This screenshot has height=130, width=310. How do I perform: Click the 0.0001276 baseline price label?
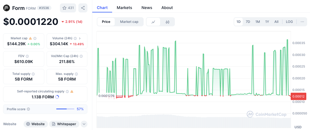tap(106, 96)
